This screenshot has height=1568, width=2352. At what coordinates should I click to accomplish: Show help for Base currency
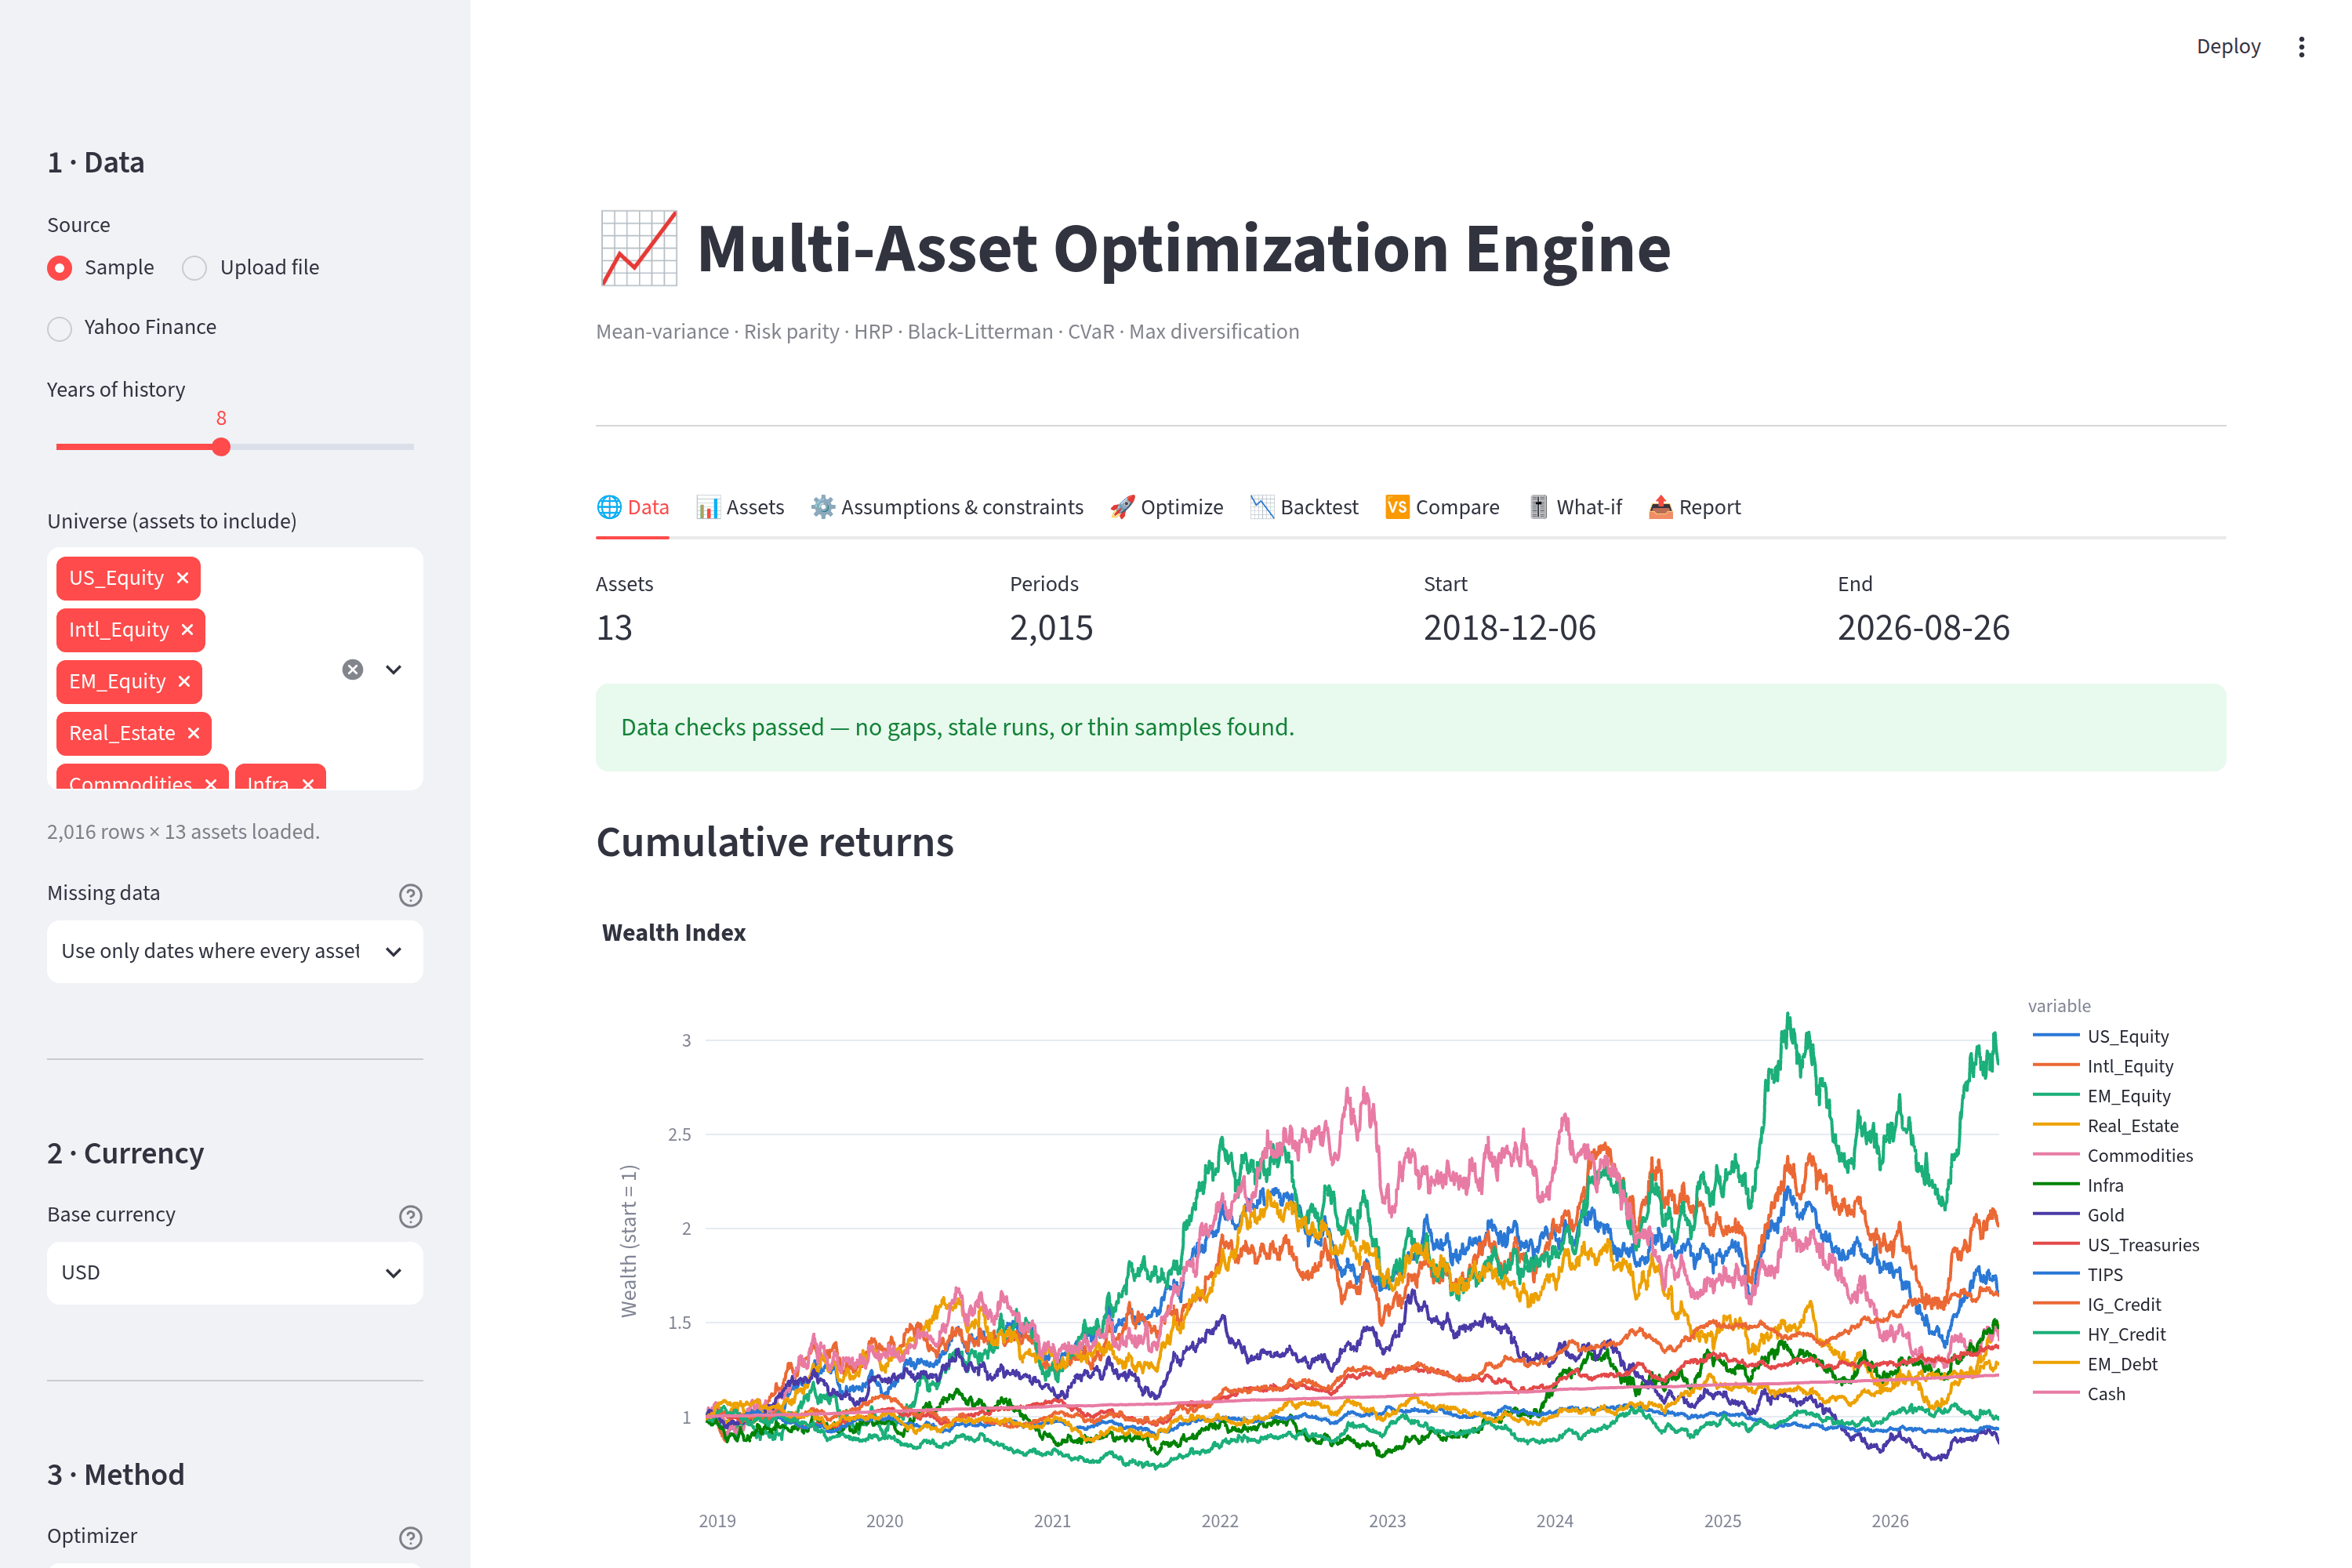(410, 1216)
